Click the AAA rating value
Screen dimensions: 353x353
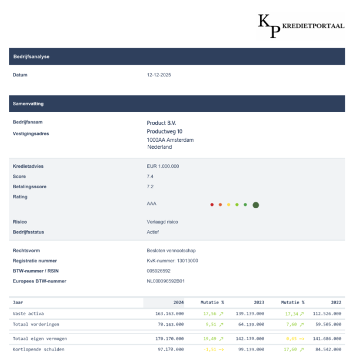click(x=152, y=204)
